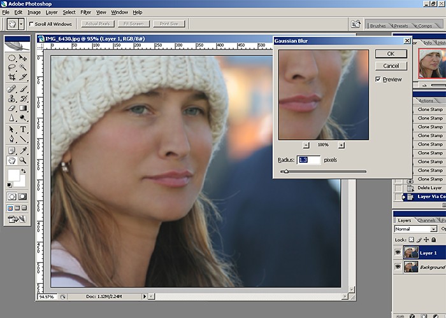The height and width of the screenshot is (318, 446).
Task: Select the Magic Wand tool
Action: pos(23,67)
